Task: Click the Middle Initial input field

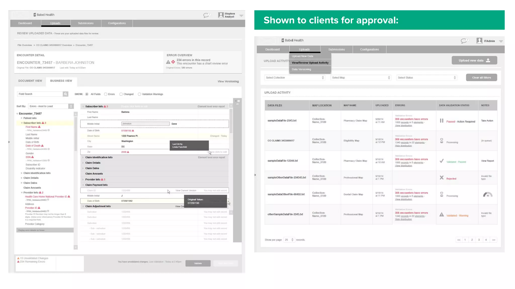Action: point(145,124)
